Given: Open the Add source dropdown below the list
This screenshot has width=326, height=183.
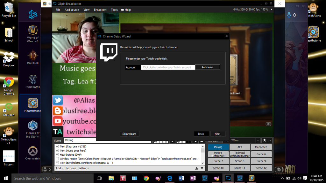Looking at the screenshot, I should coord(60,168).
